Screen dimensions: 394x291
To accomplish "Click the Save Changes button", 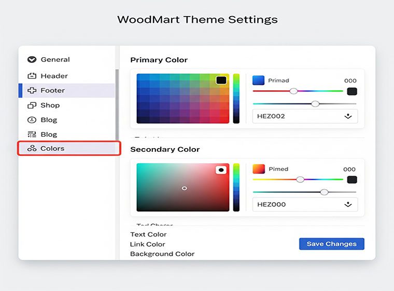I will (331, 244).
